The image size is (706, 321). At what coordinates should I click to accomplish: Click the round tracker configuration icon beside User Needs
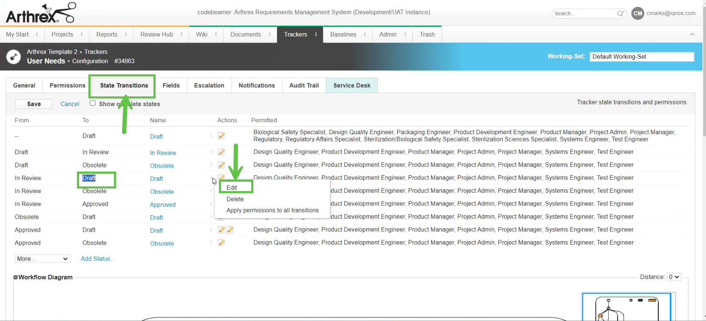[14, 56]
